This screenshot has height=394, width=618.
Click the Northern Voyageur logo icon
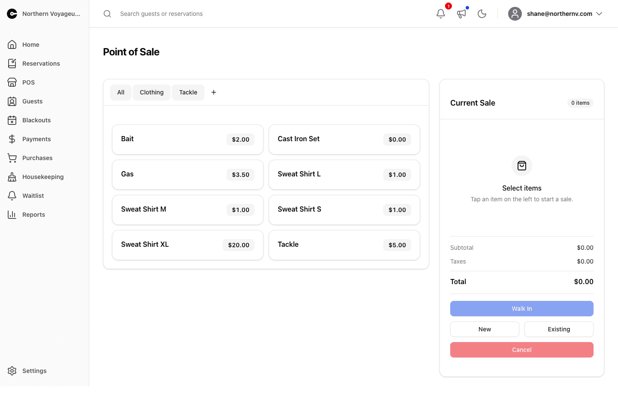click(x=12, y=14)
